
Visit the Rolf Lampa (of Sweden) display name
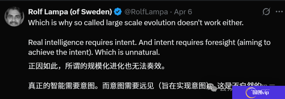coord(70,12)
